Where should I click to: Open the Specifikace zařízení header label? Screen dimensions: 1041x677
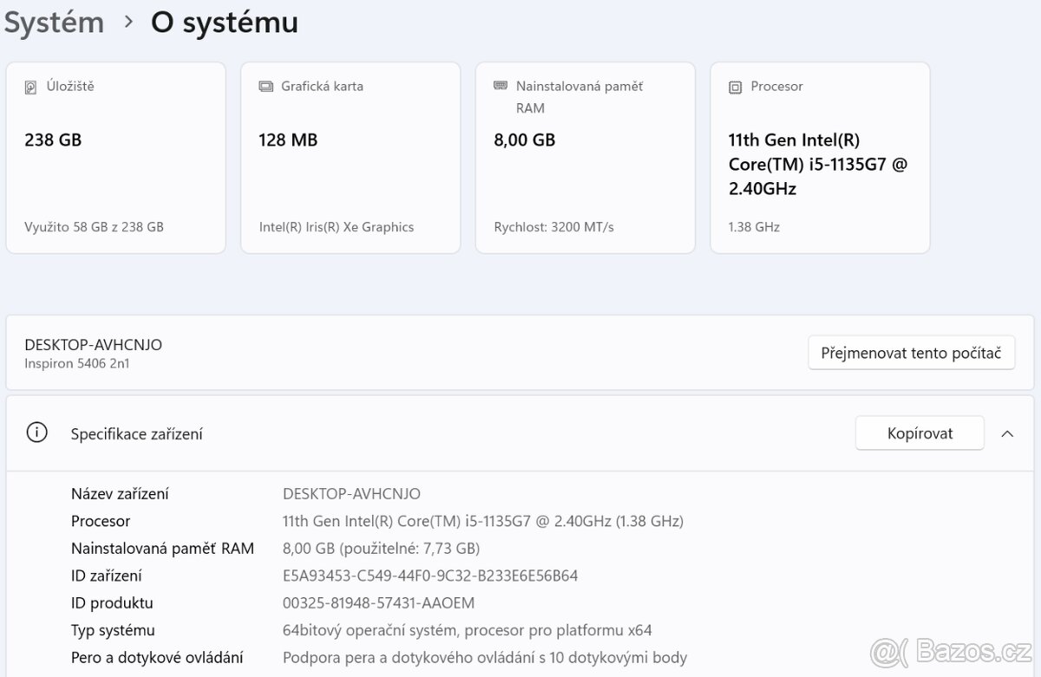[136, 433]
